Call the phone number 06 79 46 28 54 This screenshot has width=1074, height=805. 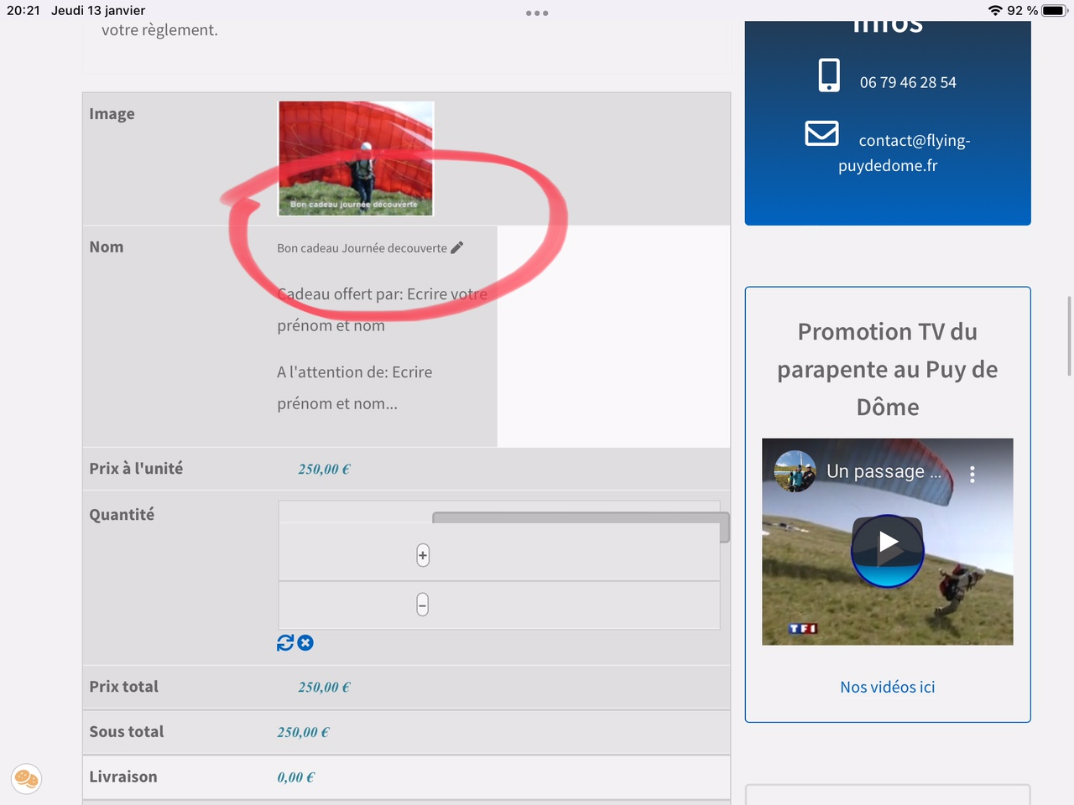pyautogui.click(x=907, y=82)
